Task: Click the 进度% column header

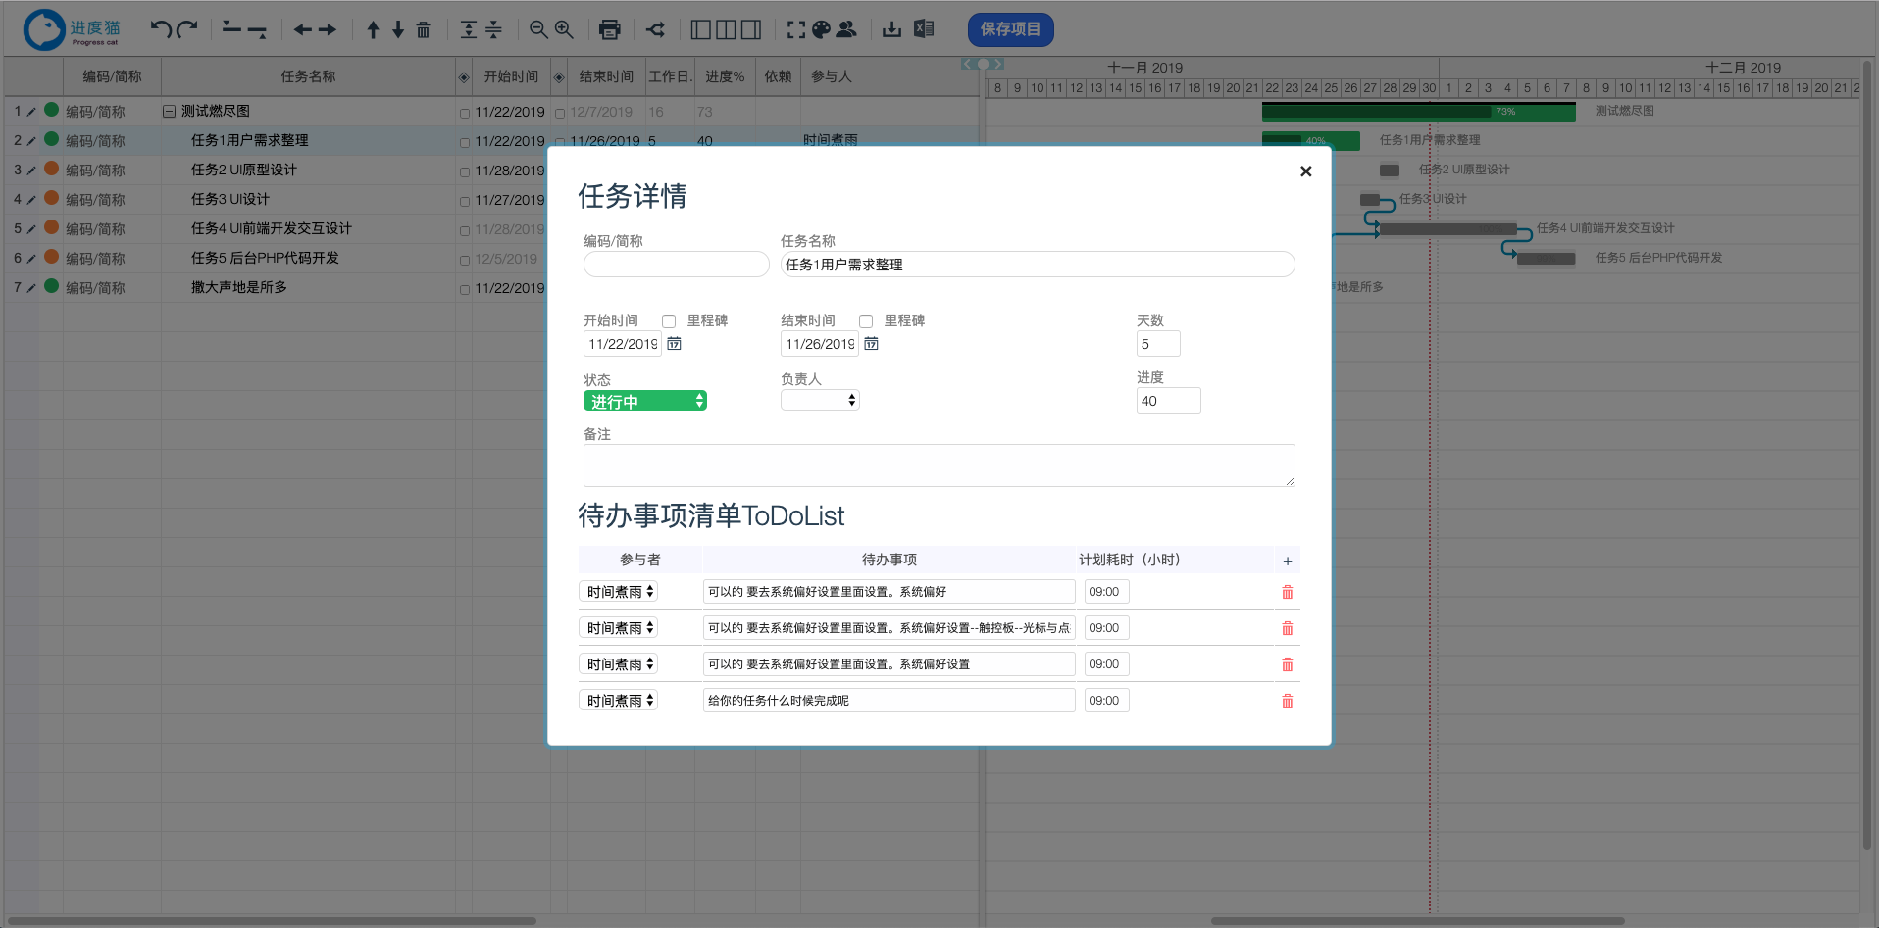Action: click(725, 76)
